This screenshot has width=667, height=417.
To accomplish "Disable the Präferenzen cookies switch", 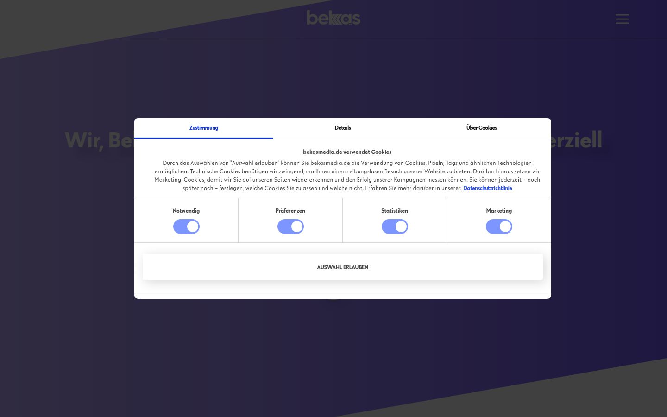I will coord(290,227).
